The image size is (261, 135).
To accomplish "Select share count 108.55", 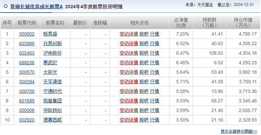I will pos(216,53).
